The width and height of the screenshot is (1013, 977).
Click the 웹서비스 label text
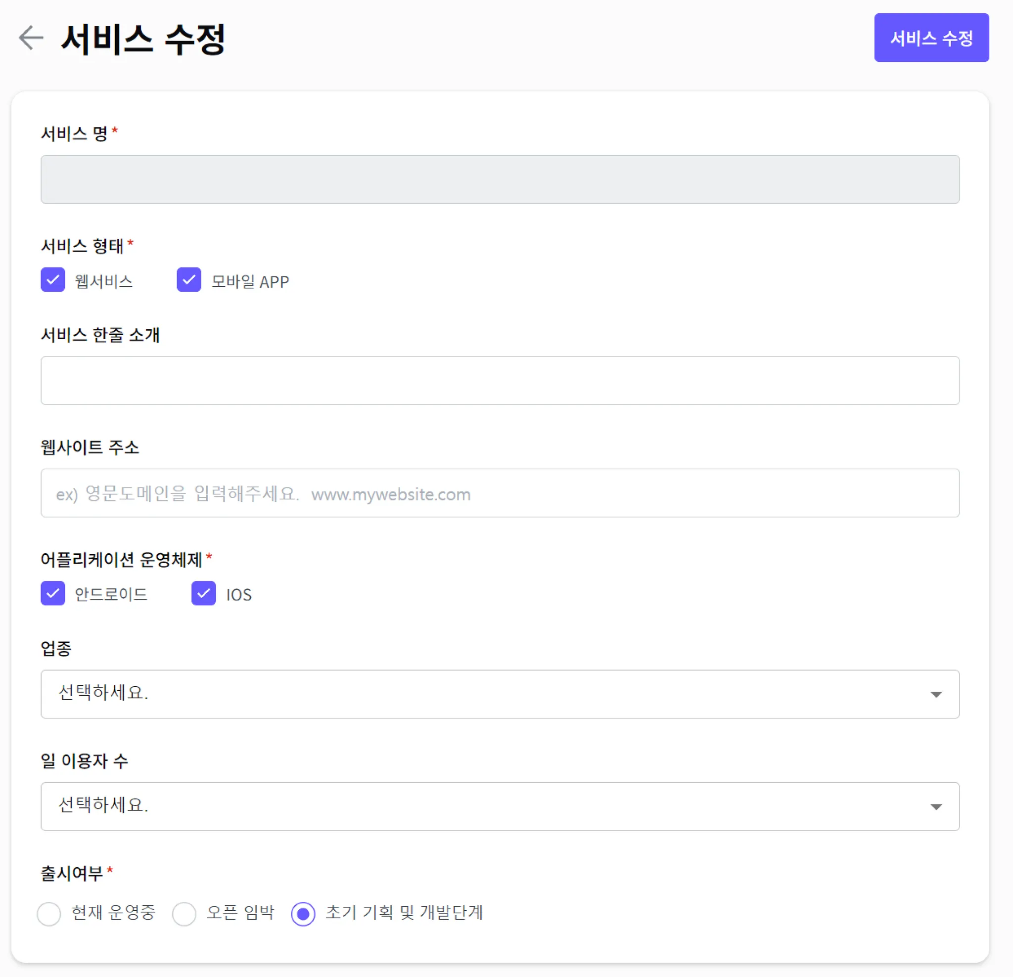(x=103, y=281)
